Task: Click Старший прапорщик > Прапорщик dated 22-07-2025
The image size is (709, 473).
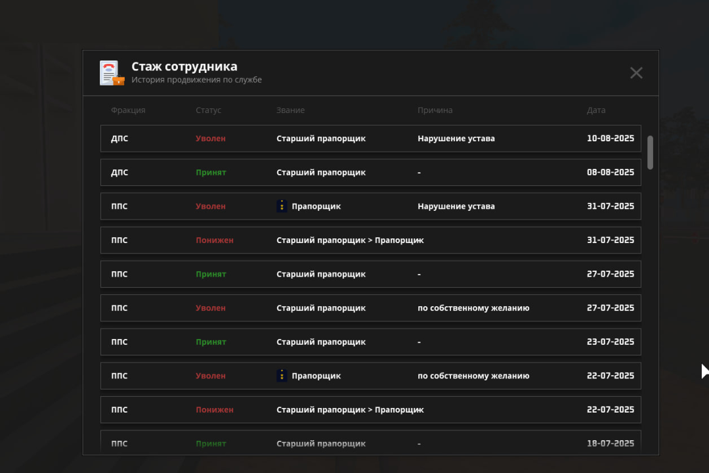Action: tap(350, 410)
